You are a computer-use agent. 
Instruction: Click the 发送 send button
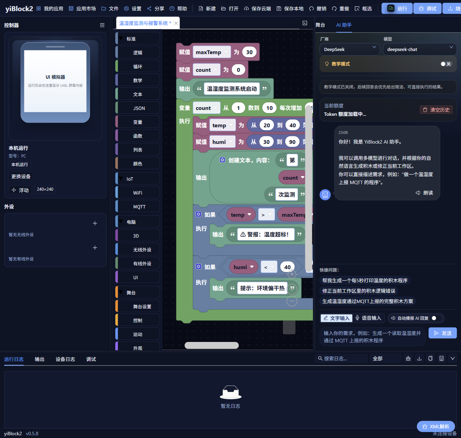pyautogui.click(x=443, y=333)
